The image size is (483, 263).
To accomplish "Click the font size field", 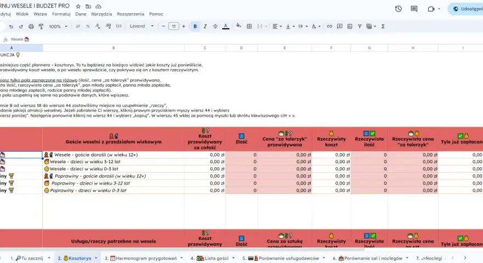I will click(174, 26).
